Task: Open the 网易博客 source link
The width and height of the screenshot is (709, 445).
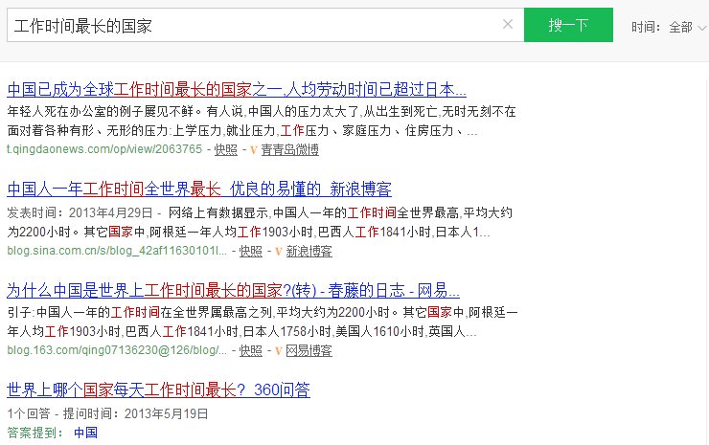Action: coord(309,350)
